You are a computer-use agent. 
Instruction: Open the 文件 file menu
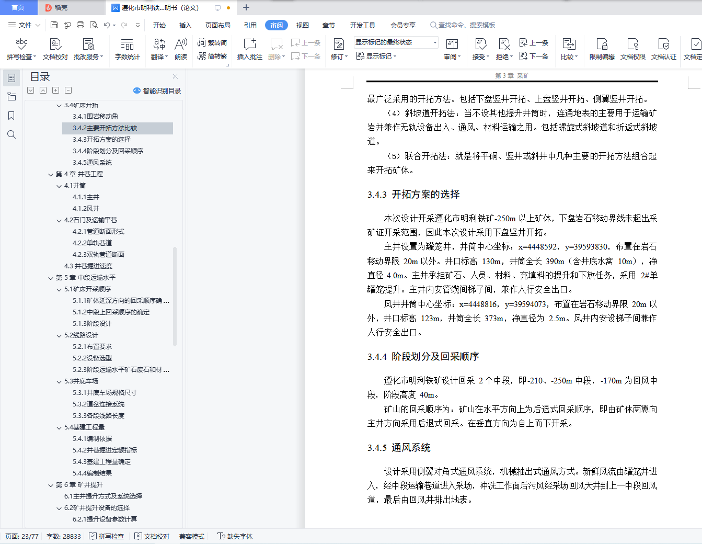[x=24, y=25]
